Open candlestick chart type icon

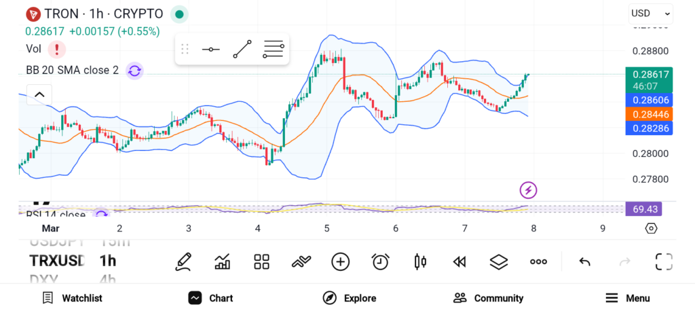click(x=420, y=261)
